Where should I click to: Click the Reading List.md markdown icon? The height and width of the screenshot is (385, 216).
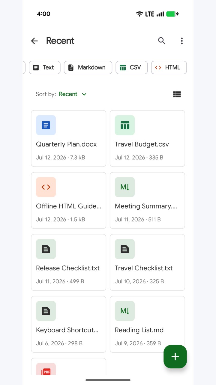click(125, 311)
